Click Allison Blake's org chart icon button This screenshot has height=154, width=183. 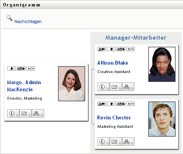128,87
